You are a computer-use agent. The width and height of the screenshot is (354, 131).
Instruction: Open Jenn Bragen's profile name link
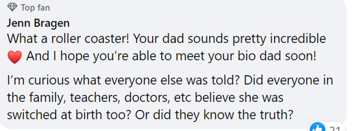38,23
